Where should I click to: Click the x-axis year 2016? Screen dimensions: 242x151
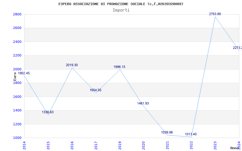(x=72, y=145)
